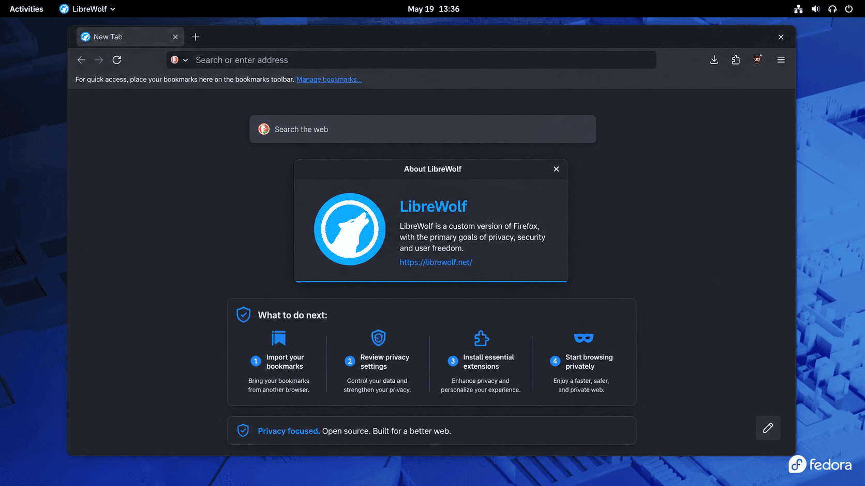865x486 pixels.
Task: Click the LibreWolf heading text
Action: [x=433, y=207]
